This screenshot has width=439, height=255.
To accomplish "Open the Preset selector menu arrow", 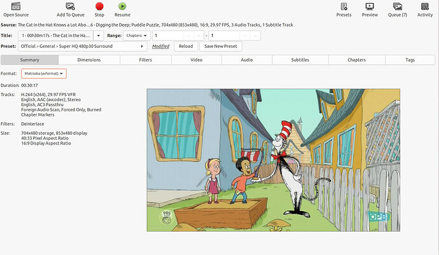I will [142, 46].
